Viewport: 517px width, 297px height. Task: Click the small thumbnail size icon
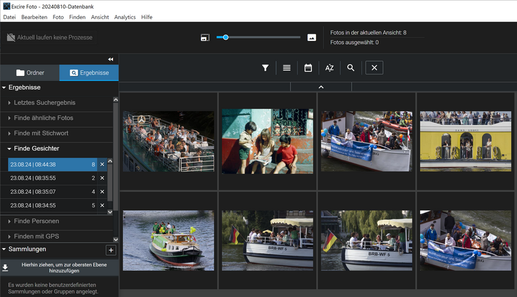[205, 38]
